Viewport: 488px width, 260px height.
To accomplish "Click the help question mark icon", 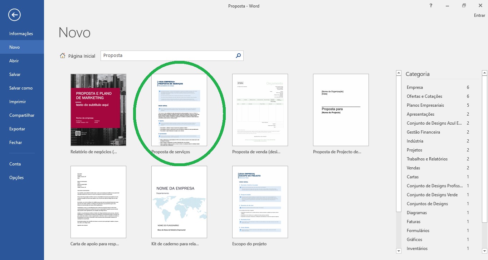I will coord(431,5).
